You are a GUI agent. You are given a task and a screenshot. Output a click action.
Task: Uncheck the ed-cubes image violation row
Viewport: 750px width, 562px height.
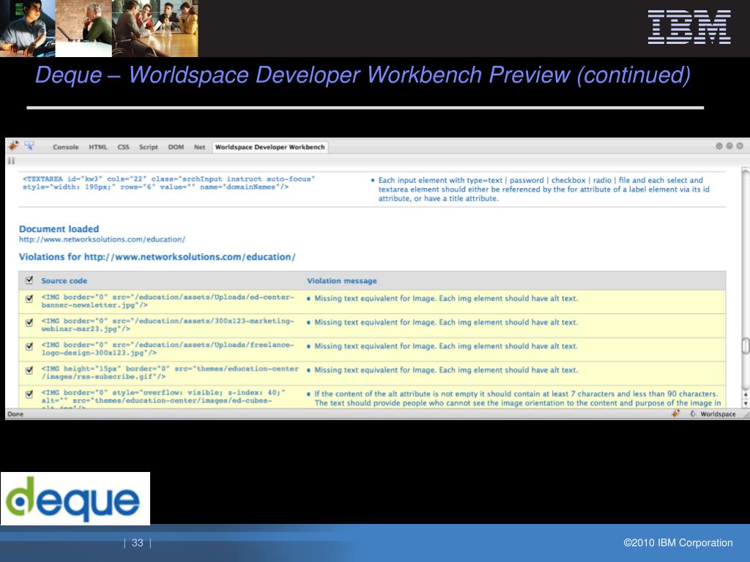pos(29,394)
